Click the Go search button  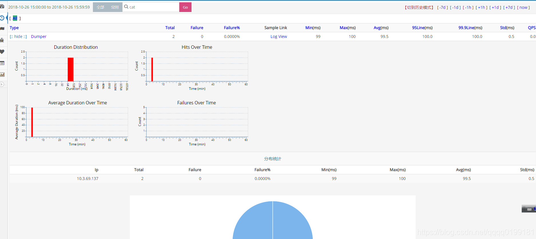[x=185, y=7]
